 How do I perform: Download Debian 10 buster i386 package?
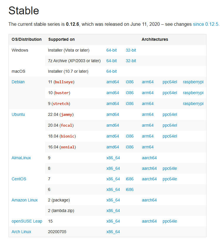point(130,93)
